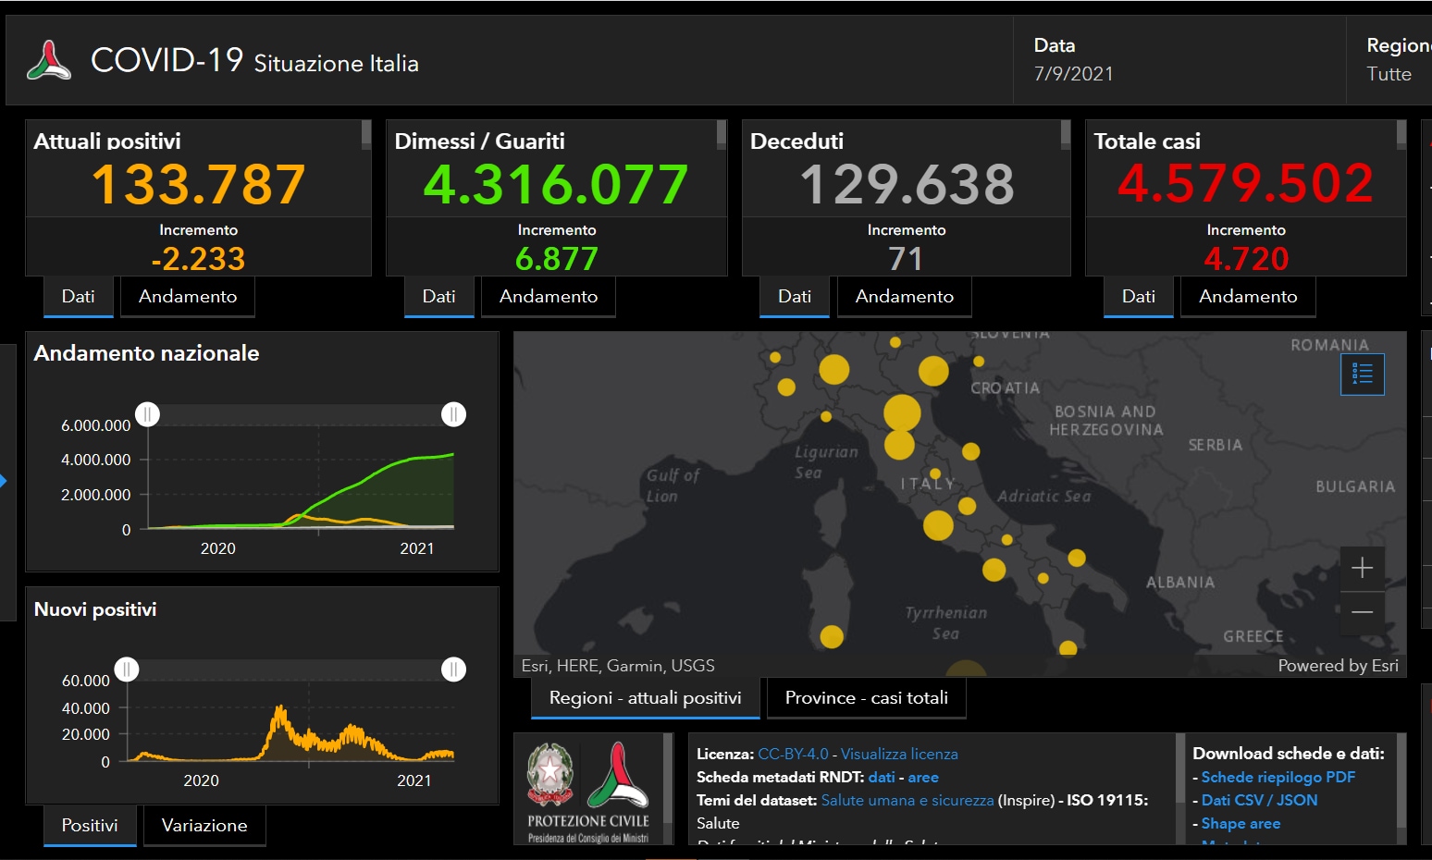1432x860 pixels.
Task: Expand the left side panel arrow
Action: (x=4, y=481)
